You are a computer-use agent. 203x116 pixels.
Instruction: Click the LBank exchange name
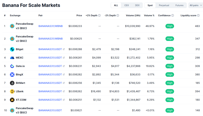pyautogui.click(x=20, y=91)
